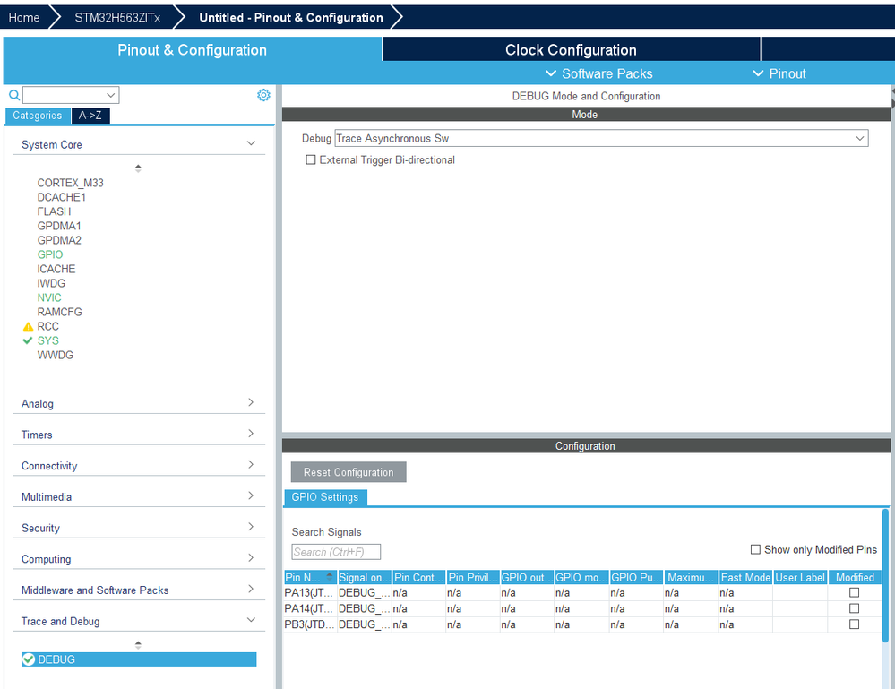Select ICACHE peripheral
895x689 pixels.
point(56,269)
